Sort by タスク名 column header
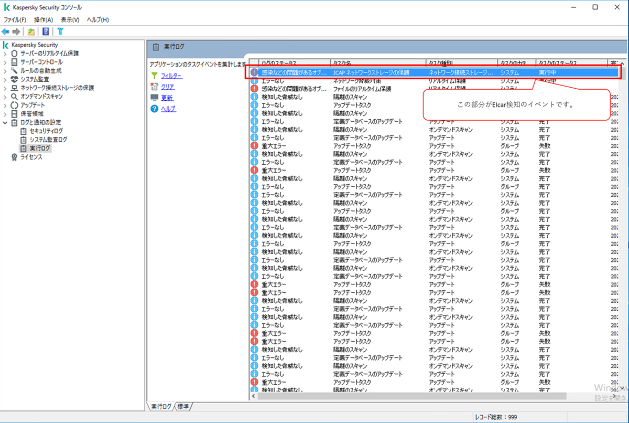Image resolution: width=629 pixels, height=423 pixels. pyautogui.click(x=377, y=63)
